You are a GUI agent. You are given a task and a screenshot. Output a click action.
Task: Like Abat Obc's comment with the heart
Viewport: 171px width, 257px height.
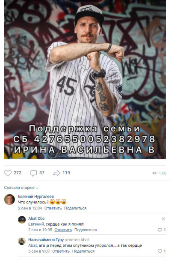coord(160,230)
